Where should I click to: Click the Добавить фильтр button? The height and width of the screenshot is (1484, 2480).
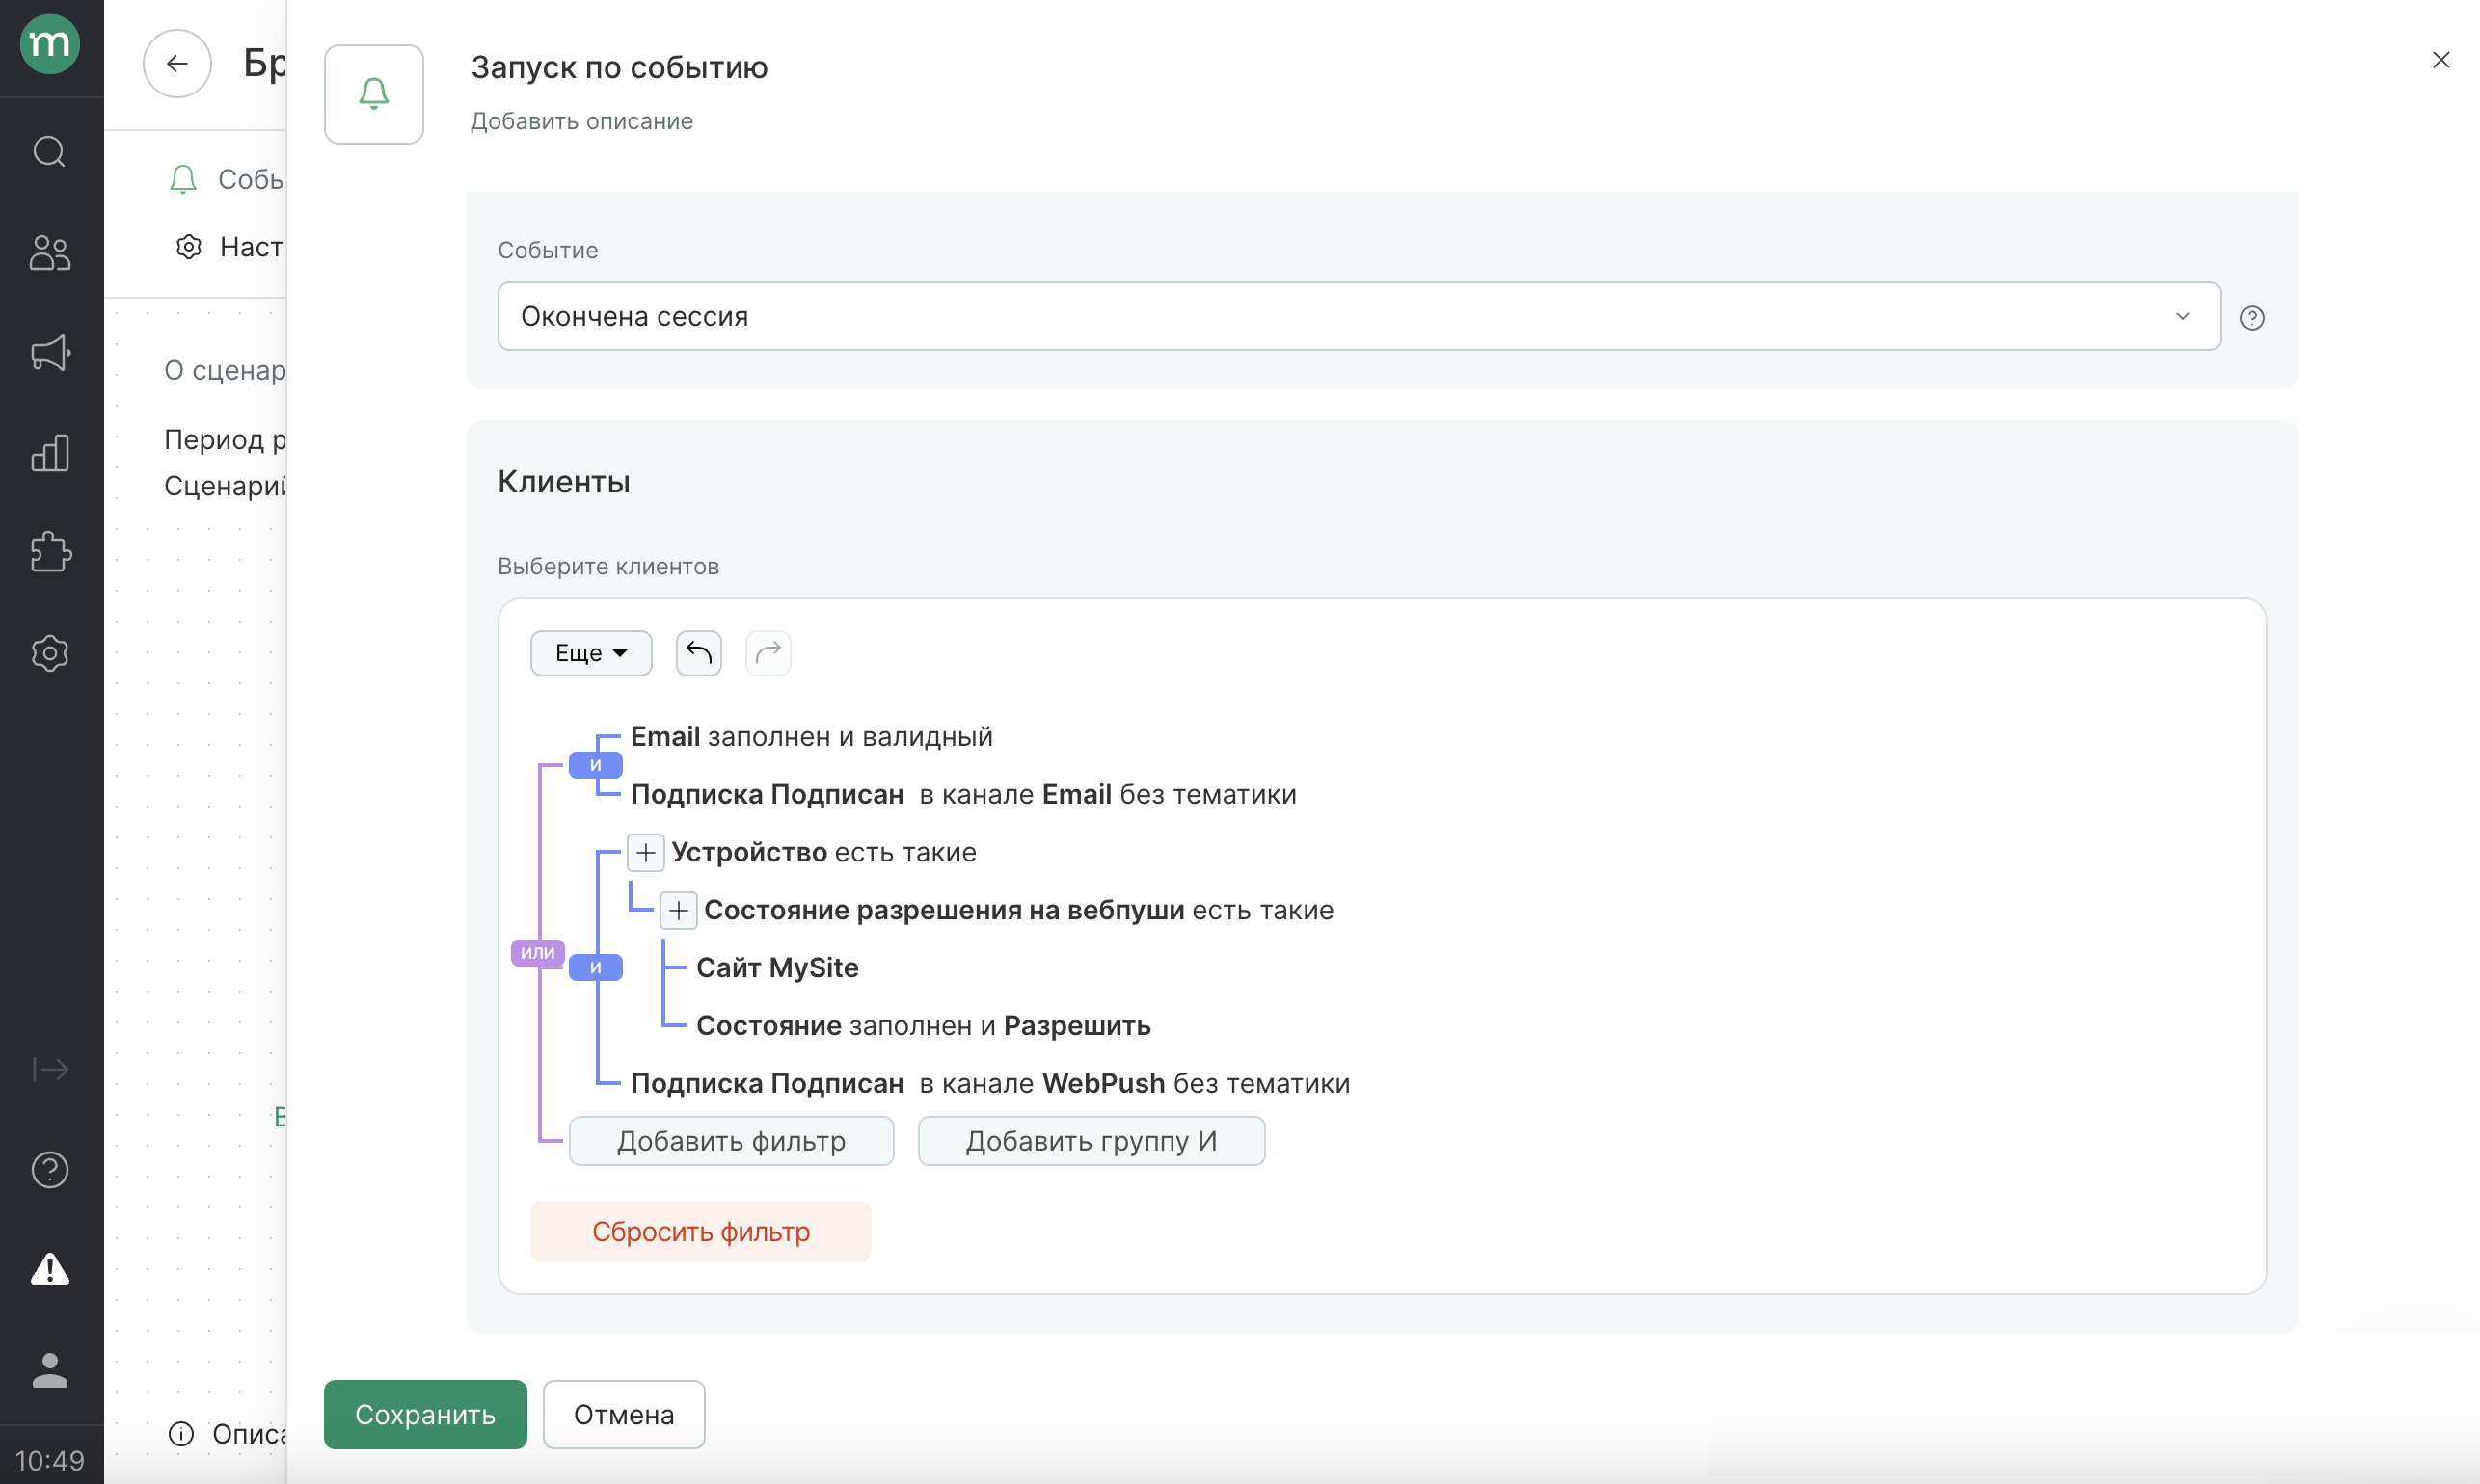click(731, 1141)
